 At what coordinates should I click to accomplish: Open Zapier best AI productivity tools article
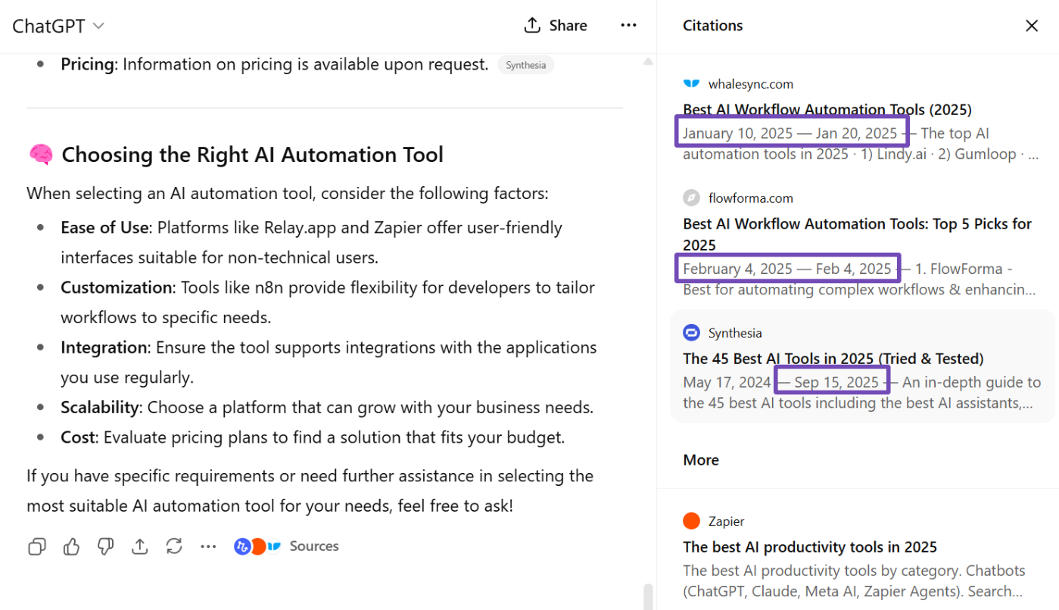(x=809, y=547)
